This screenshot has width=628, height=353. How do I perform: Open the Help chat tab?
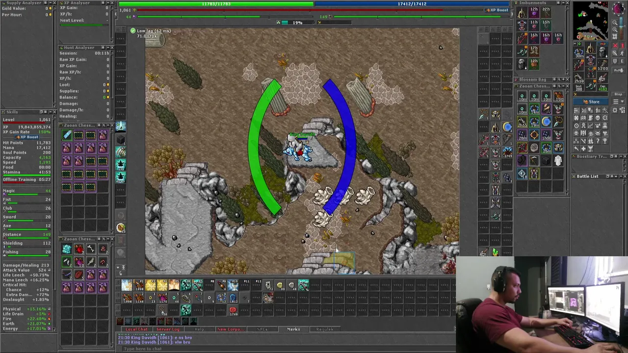[x=199, y=329]
